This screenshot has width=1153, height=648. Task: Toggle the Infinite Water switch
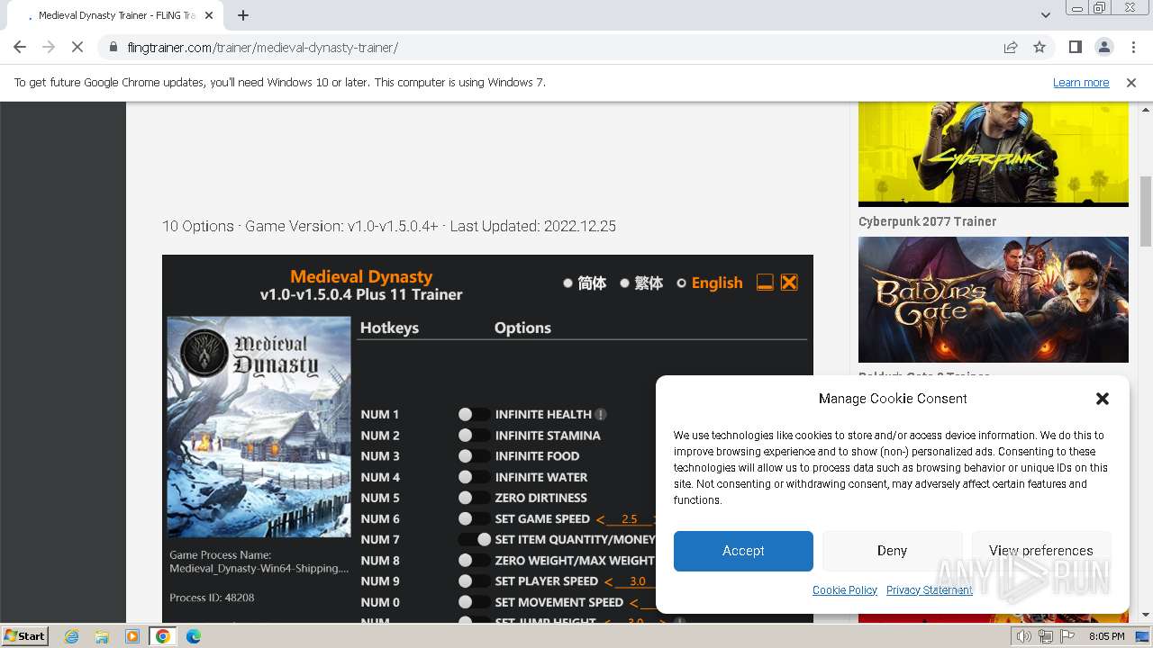[x=474, y=477]
